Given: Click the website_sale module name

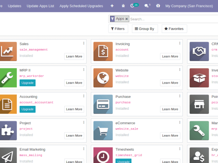Looking at the screenshot, I should click(x=127, y=129).
